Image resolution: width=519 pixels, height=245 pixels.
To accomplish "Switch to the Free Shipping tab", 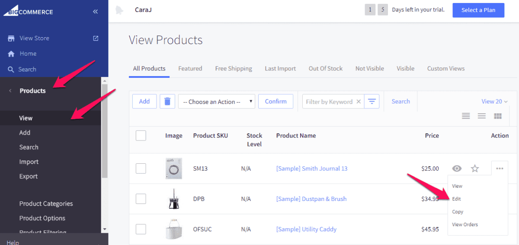I will pyautogui.click(x=234, y=68).
